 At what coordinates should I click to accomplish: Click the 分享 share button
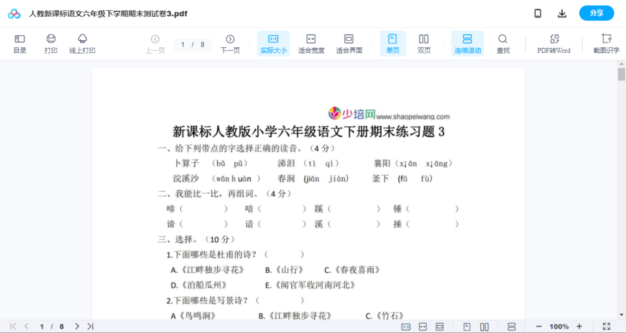[x=596, y=13]
